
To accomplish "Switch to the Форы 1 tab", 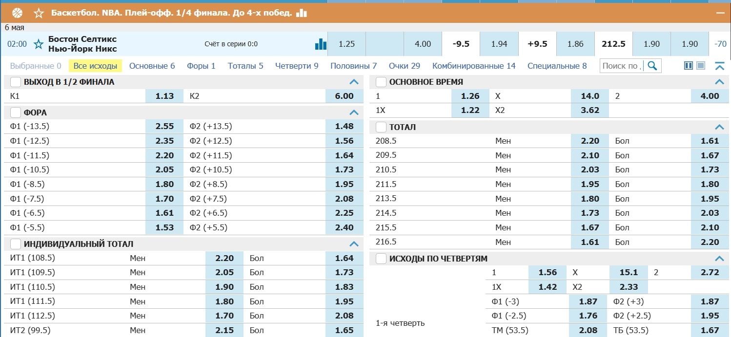I will click(201, 66).
